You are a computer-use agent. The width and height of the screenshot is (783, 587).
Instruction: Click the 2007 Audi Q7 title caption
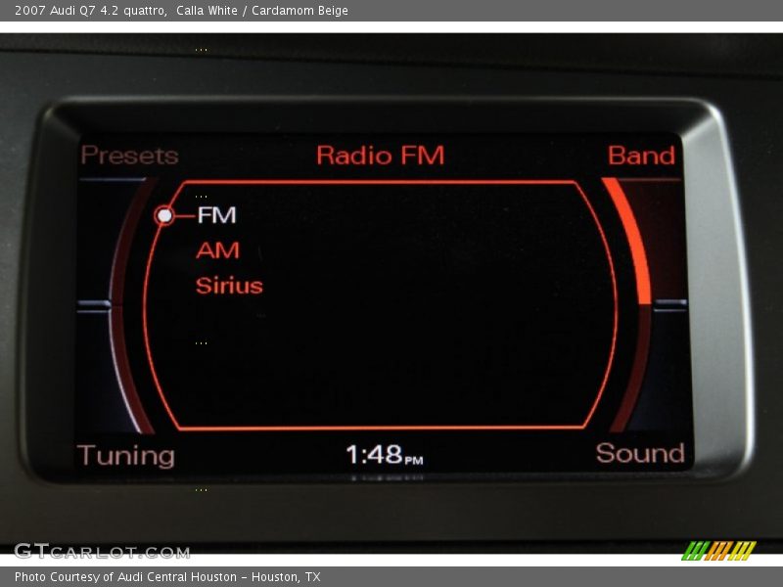(181, 11)
